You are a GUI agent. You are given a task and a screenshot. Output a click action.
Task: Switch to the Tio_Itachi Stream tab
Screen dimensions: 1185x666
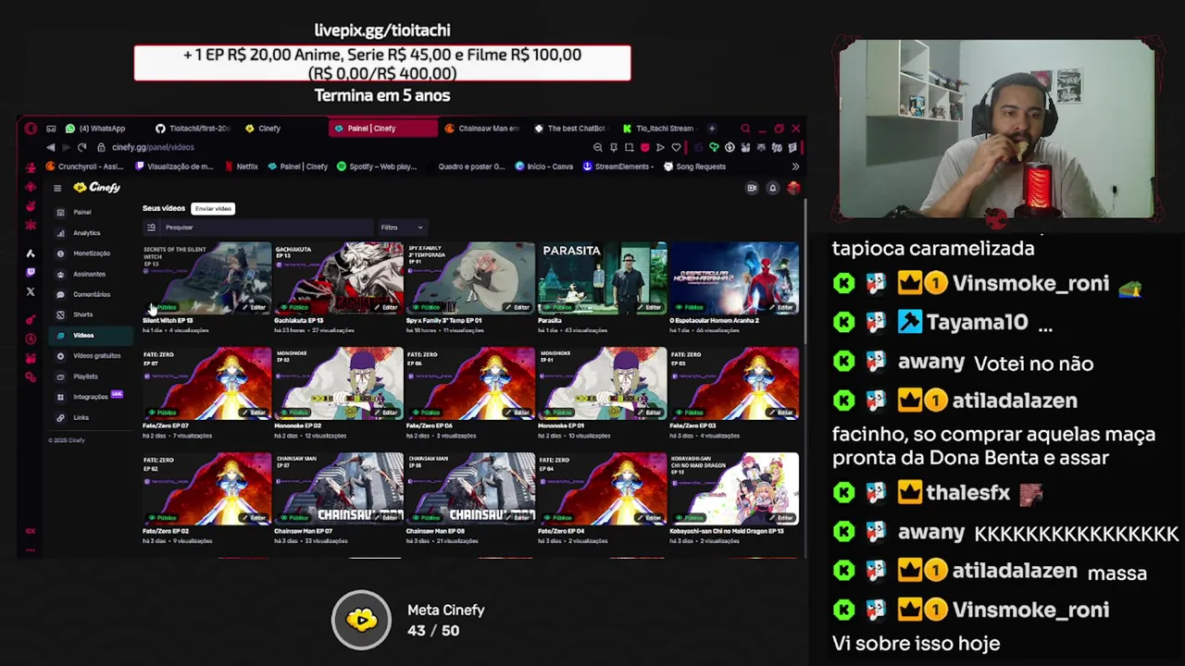659,129
